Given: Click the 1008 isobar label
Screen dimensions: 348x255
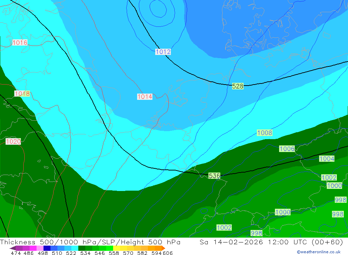Looking at the screenshot, I should [264, 133].
